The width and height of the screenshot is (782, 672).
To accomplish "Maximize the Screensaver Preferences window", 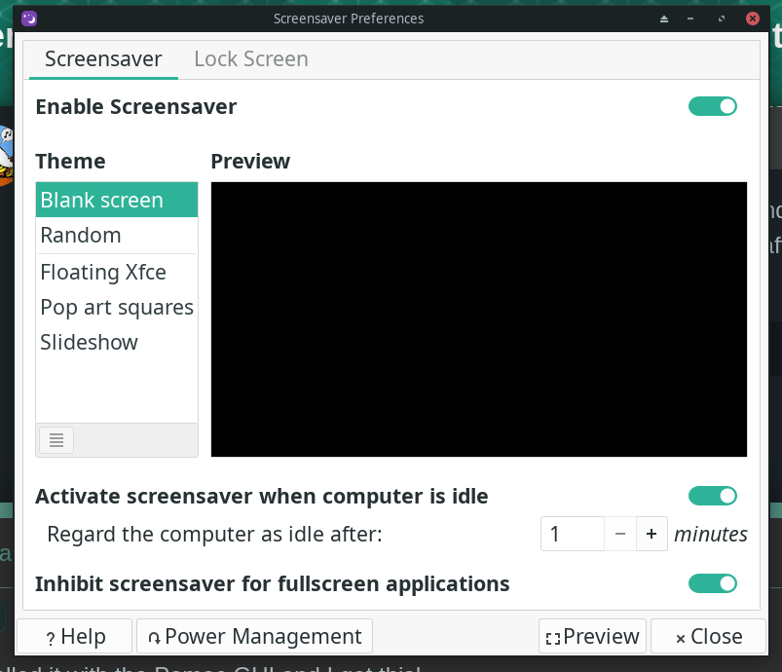I will pyautogui.click(x=722, y=19).
